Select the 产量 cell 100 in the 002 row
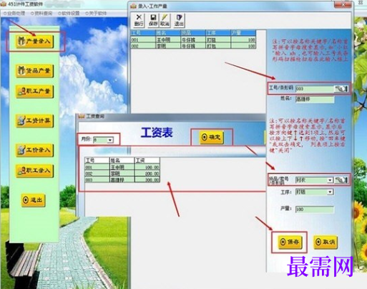Viewport: 367px width, 289px height. coord(243,46)
